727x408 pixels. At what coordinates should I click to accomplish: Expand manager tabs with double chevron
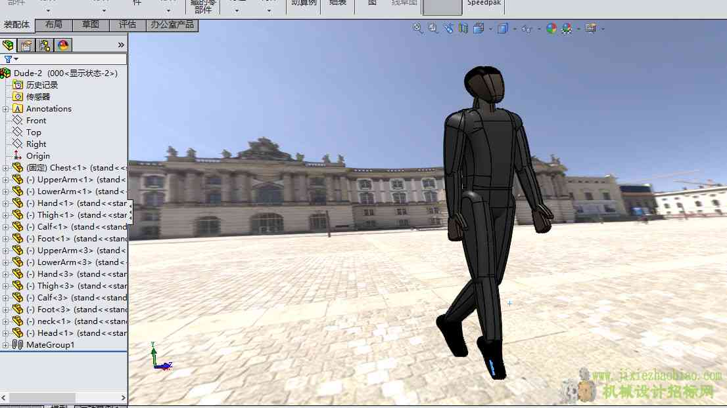[121, 45]
